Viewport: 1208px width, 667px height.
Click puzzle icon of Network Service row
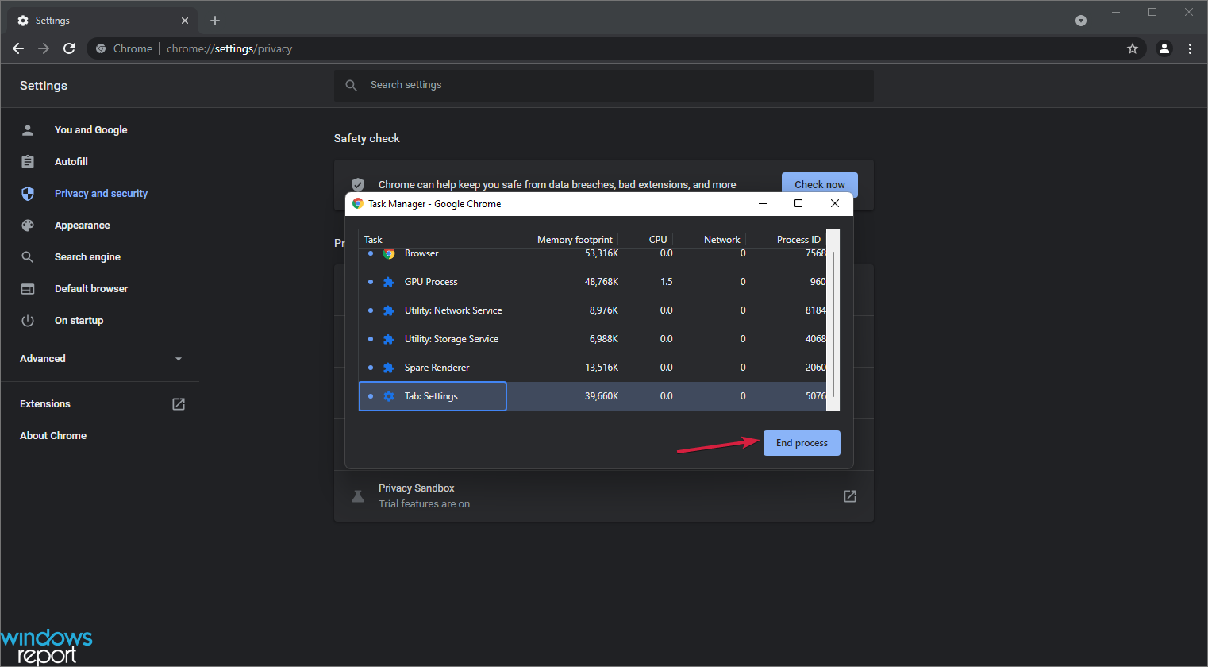(389, 310)
